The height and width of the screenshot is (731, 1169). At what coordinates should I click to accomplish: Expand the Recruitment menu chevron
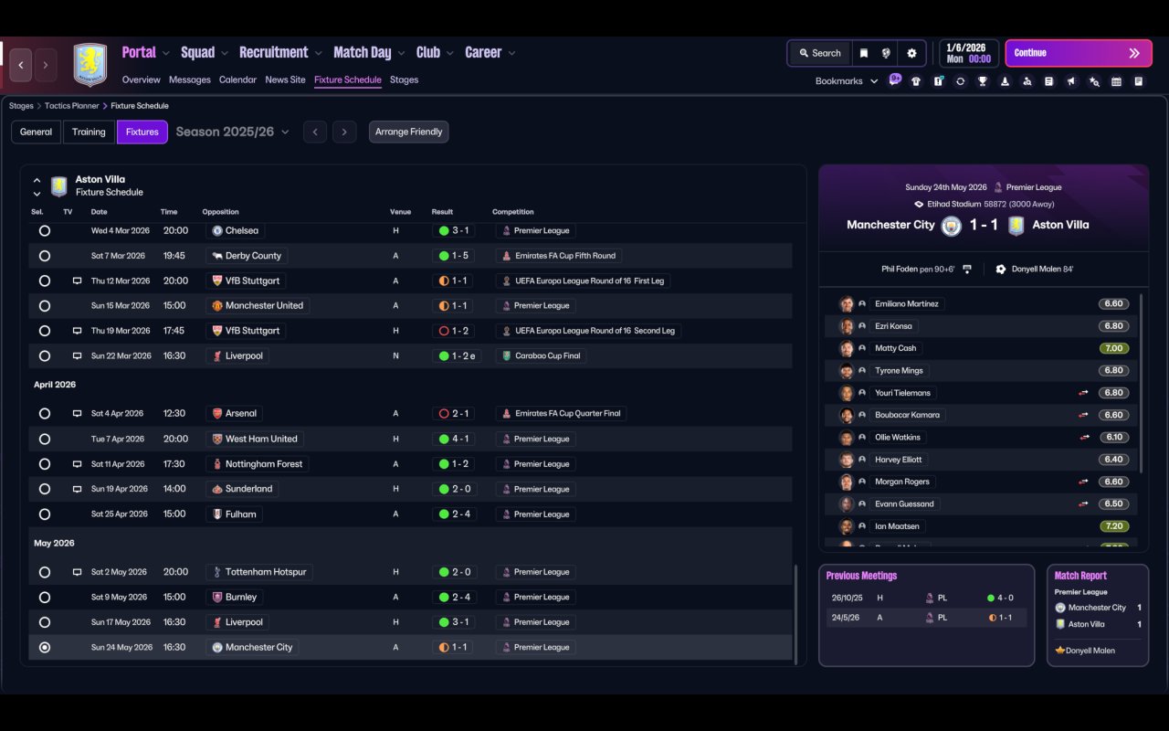318,53
